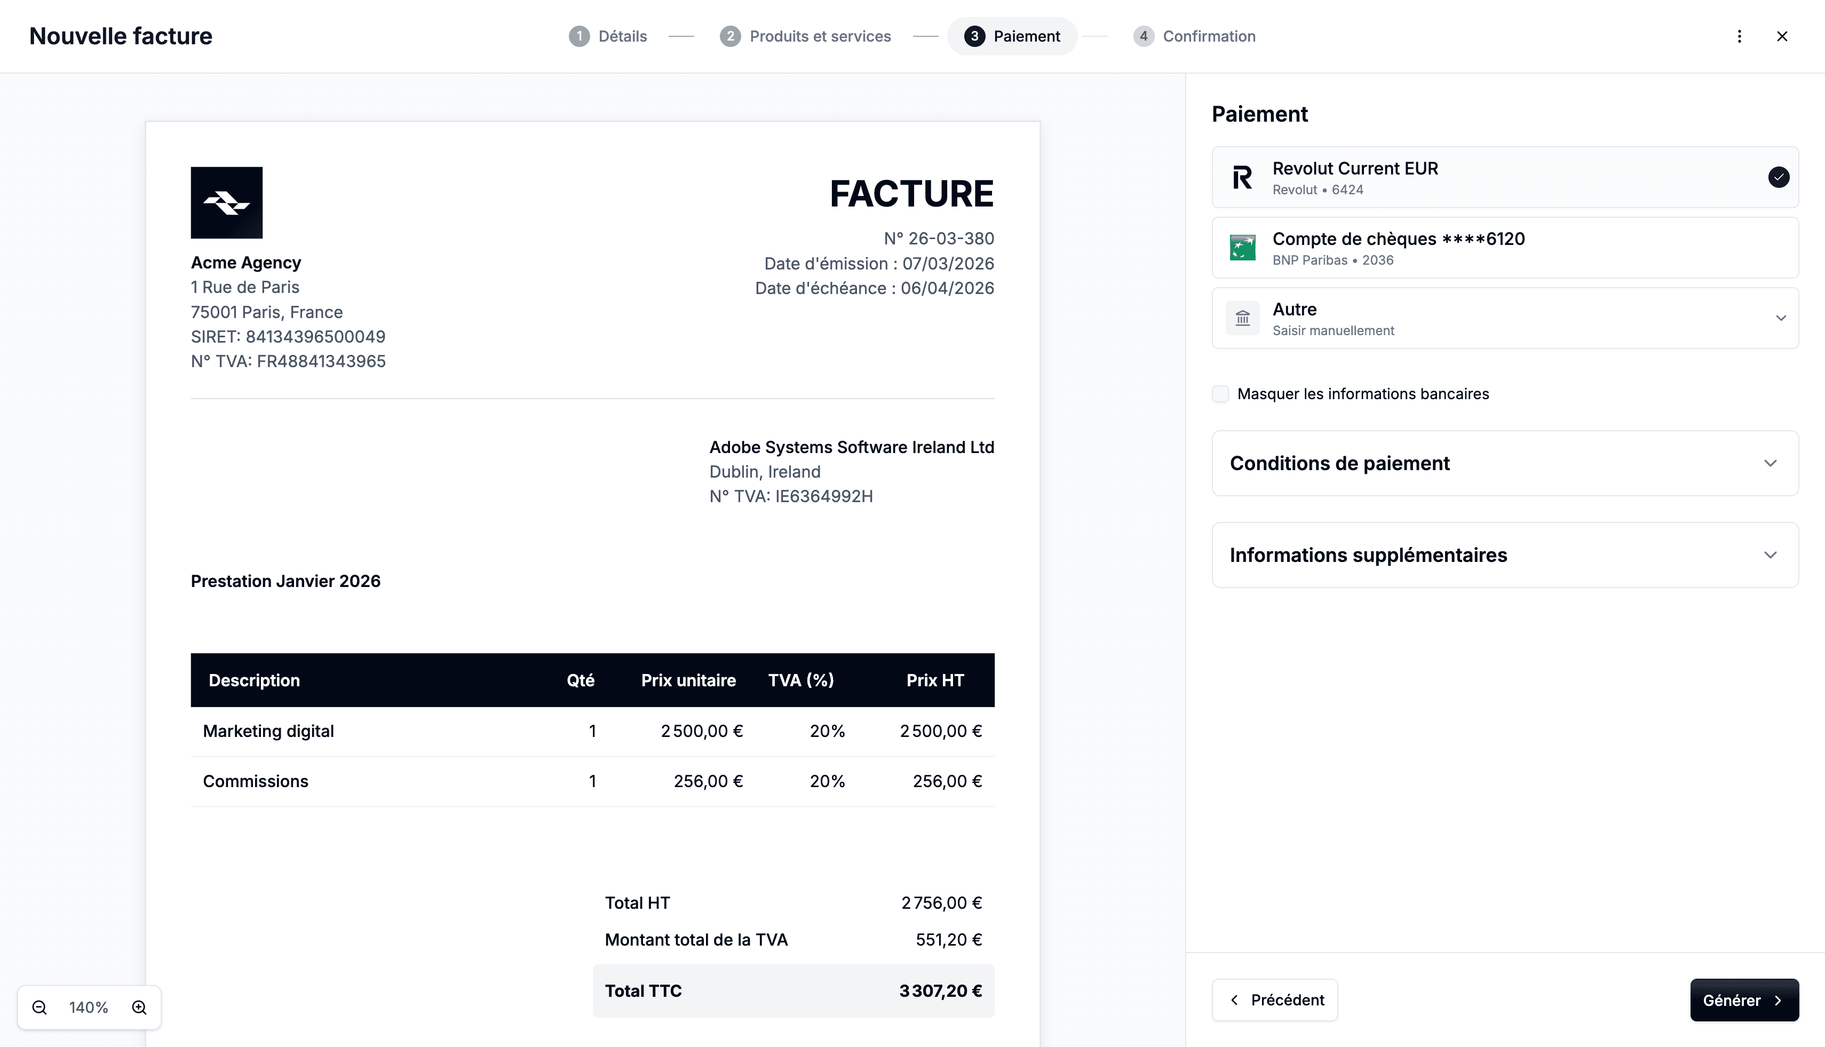
Task: Click the Acme Agency logo thumbnail
Action: click(226, 203)
